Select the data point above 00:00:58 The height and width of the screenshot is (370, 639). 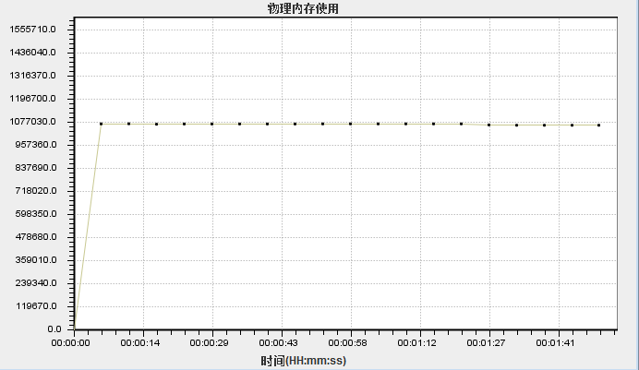click(350, 124)
